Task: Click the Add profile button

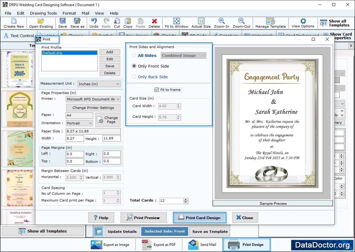Action: coord(110,52)
